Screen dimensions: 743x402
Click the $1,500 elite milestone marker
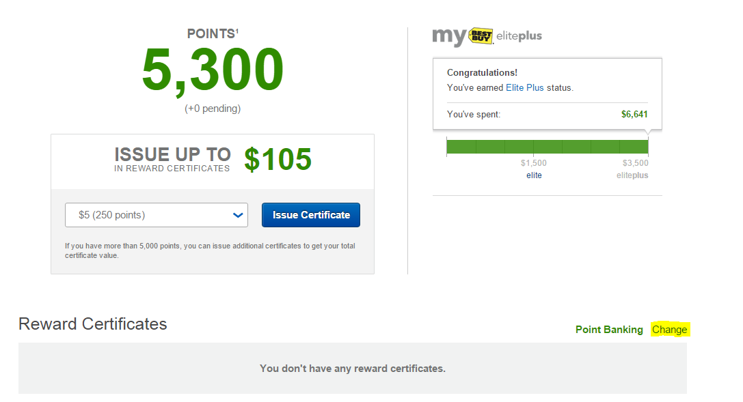coord(534,162)
